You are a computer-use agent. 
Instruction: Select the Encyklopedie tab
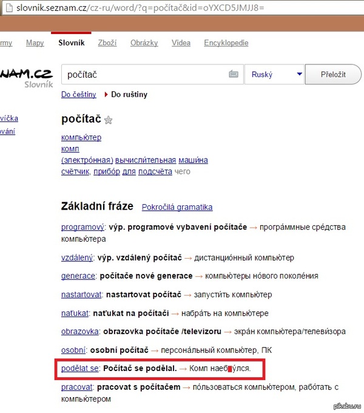(226, 43)
